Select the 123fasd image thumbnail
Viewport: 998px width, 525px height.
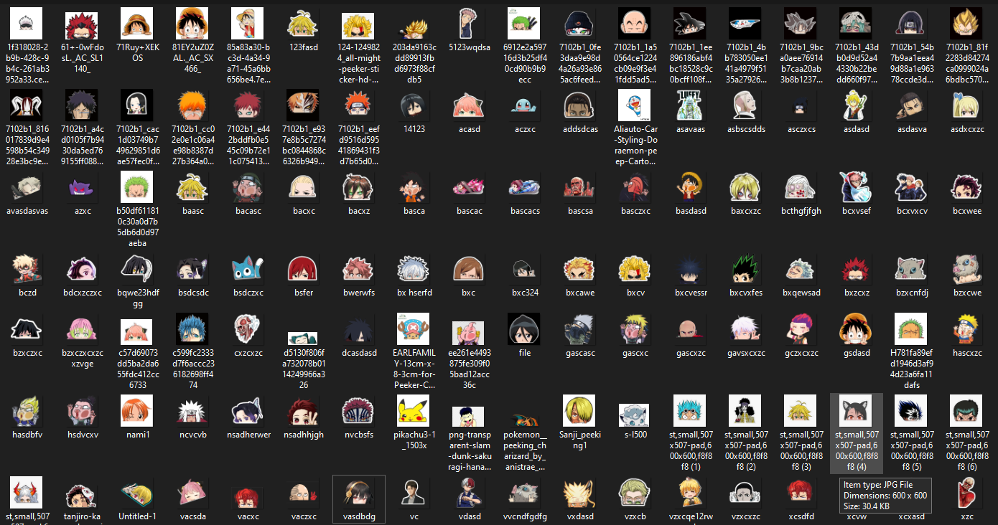click(x=302, y=24)
